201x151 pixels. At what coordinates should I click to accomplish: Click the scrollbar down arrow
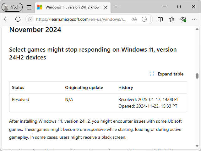(x=197, y=146)
